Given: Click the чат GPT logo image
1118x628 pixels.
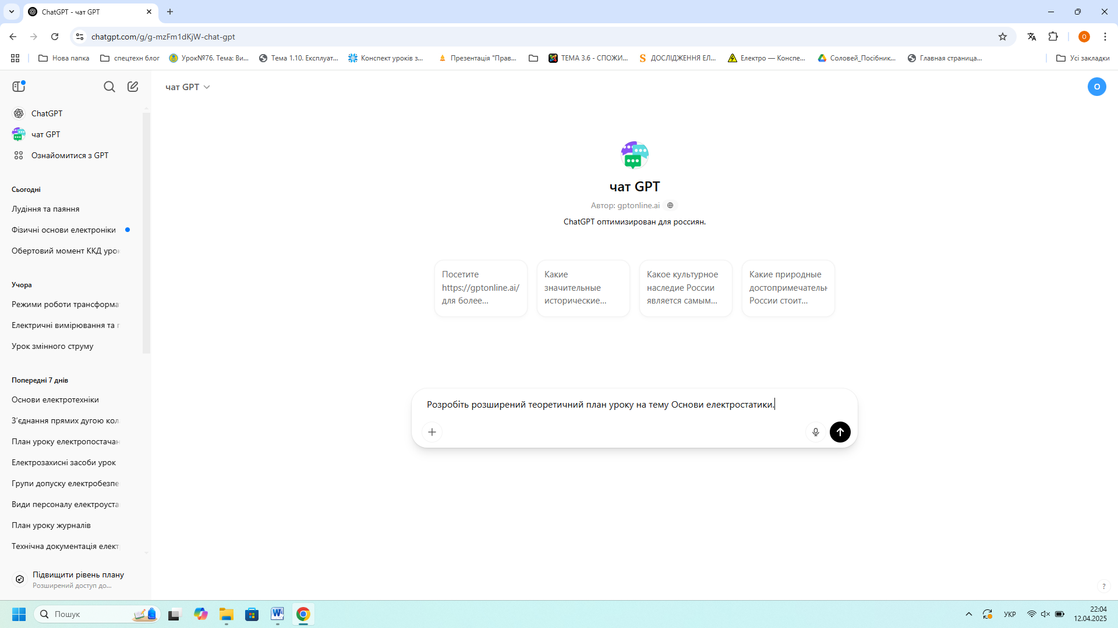Looking at the screenshot, I should click(635, 155).
